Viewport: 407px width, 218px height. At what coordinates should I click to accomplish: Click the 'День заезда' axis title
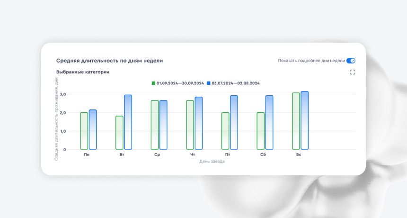[212, 161]
